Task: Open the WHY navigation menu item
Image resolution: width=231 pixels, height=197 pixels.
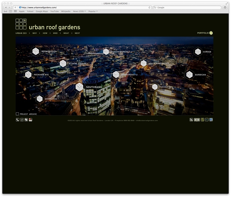Action: coord(35,33)
